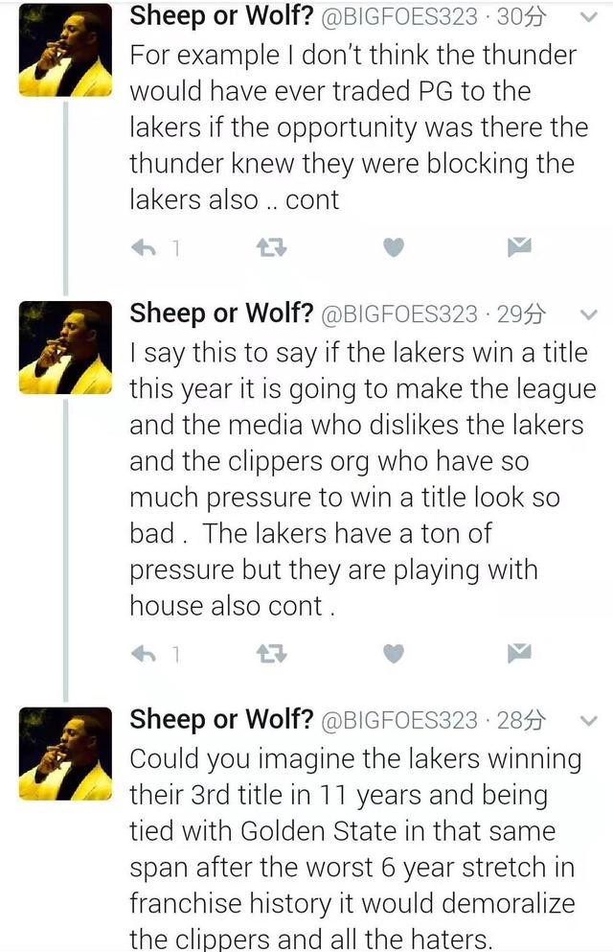Retweet the 'lakers win a title' tweet
Viewport: 613px width, 952px height.
point(271,654)
